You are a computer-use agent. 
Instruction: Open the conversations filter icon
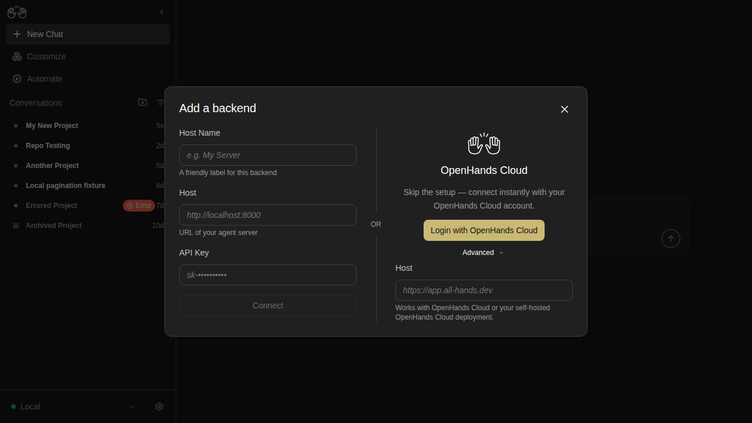tap(160, 103)
